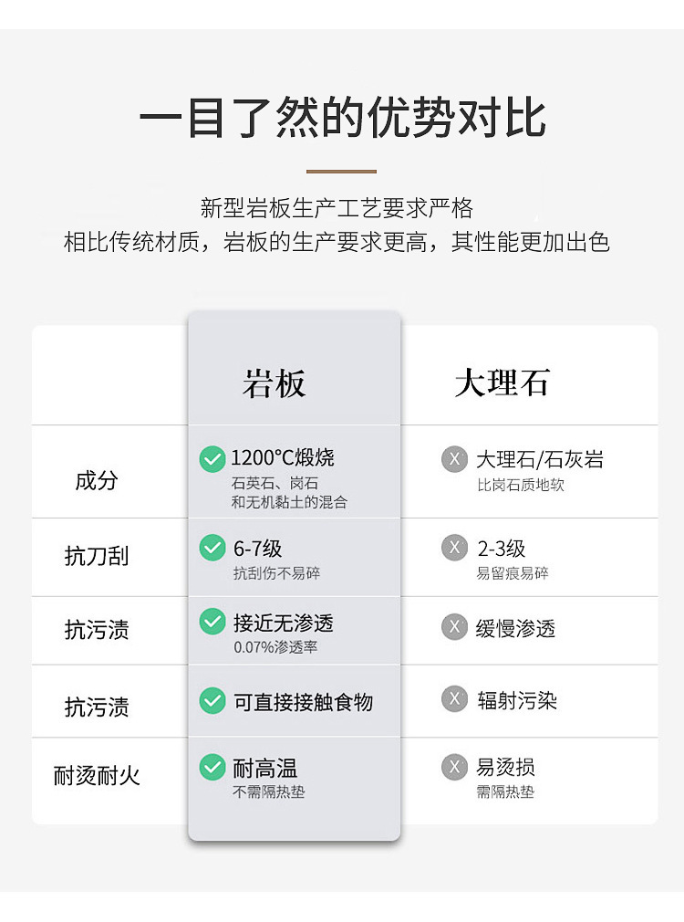Click the green checkmark next to 6-7级
The image size is (684, 922).
click(212, 548)
